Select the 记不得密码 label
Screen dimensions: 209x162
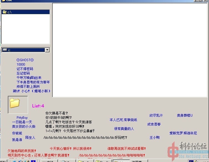[x=25, y=69]
